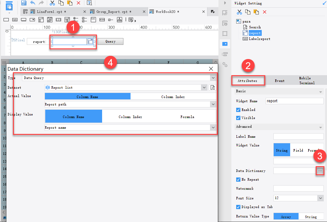Screen dimensions: 327x222
Task: Click the Number editor 123 widget icon
Action: [58, 20]
